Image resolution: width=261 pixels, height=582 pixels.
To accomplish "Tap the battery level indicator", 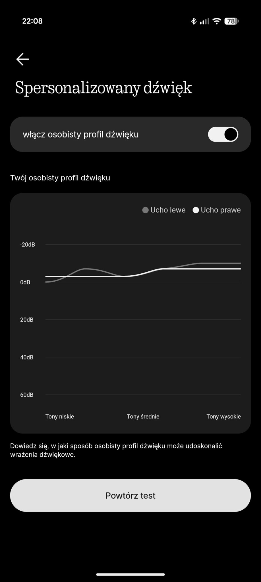I will (x=231, y=21).
